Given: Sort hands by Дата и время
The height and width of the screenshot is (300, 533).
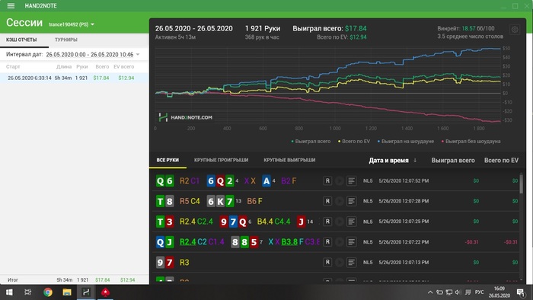Looking at the screenshot, I should [x=389, y=161].
